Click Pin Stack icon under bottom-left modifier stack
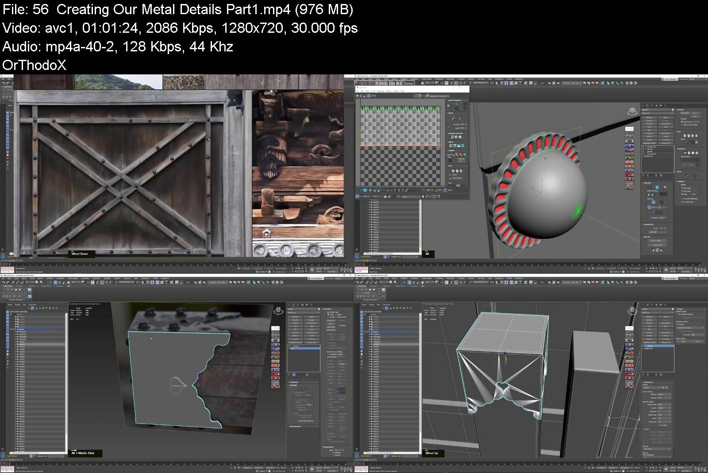Image resolution: width=708 pixels, height=473 pixels. tap(289, 374)
